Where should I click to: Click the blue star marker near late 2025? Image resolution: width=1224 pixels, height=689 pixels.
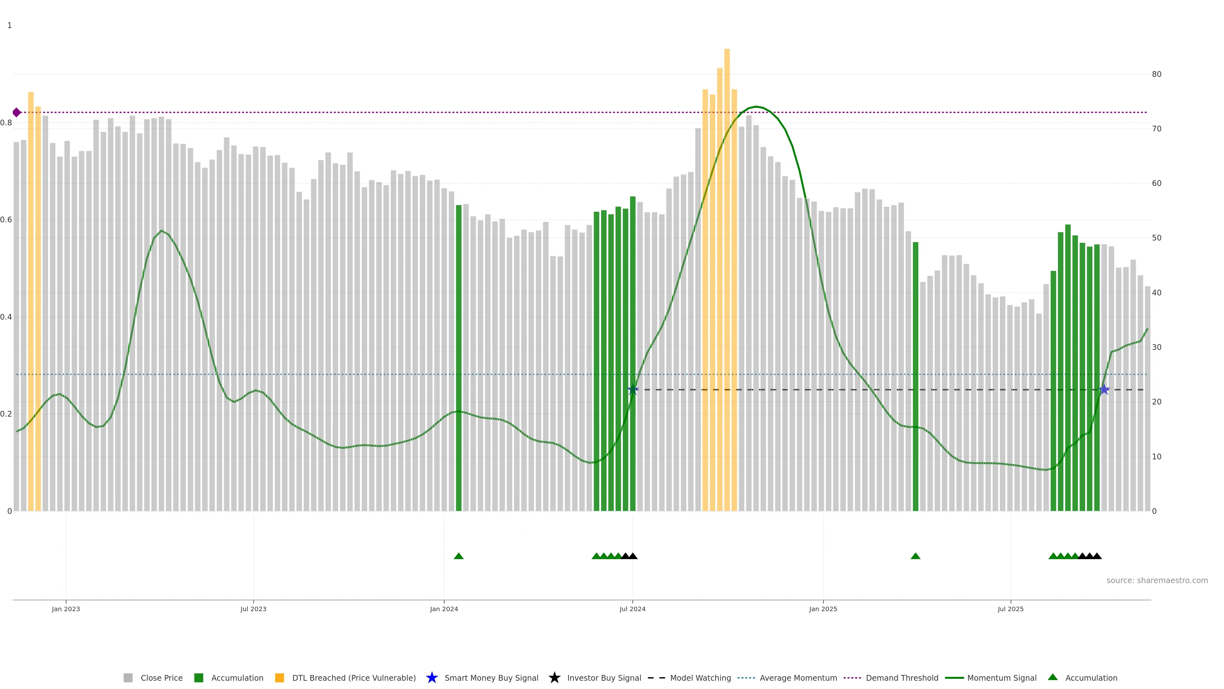[x=1104, y=390]
